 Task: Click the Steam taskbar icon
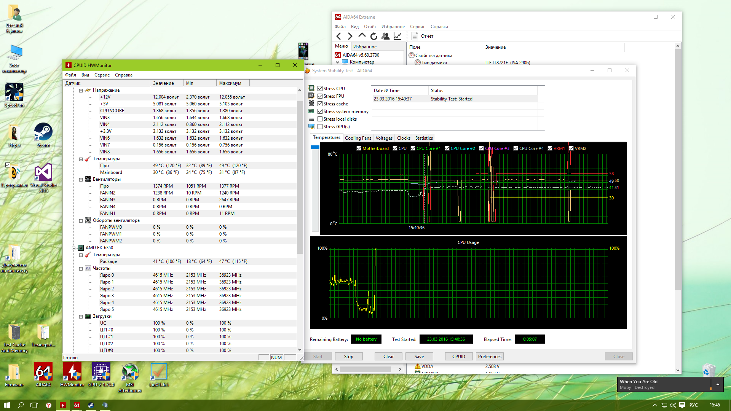pyautogui.click(x=91, y=405)
